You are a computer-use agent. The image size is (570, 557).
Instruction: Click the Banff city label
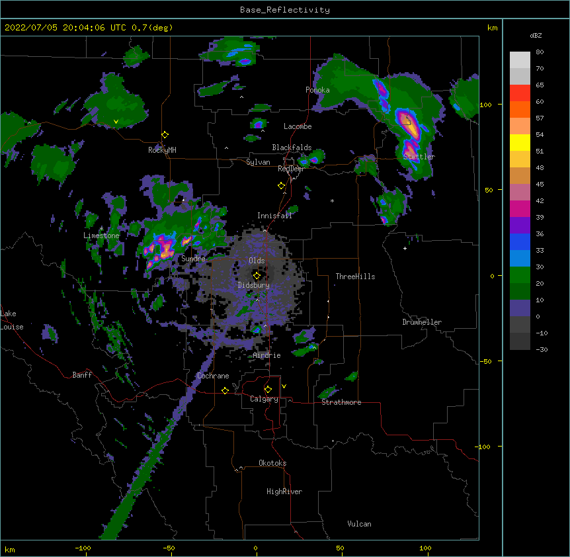(x=82, y=375)
